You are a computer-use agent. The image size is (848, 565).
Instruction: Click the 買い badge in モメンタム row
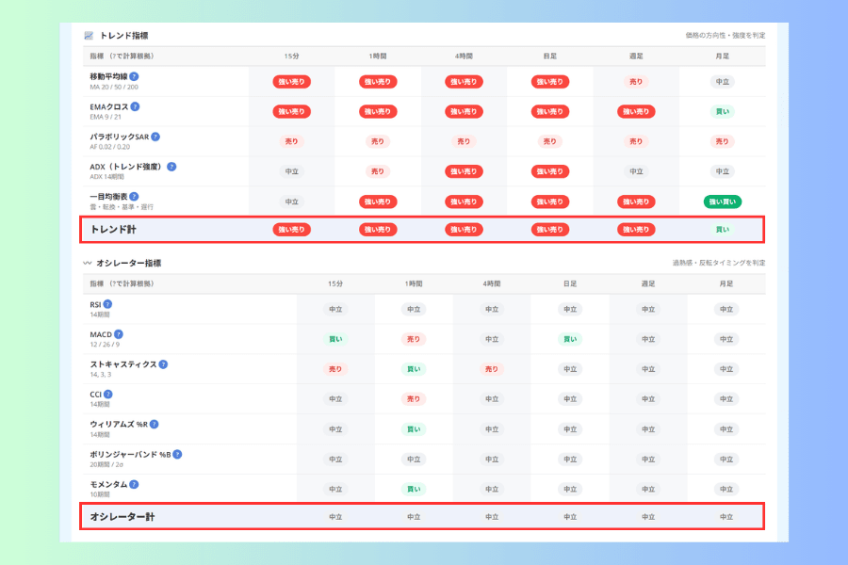[x=414, y=490]
